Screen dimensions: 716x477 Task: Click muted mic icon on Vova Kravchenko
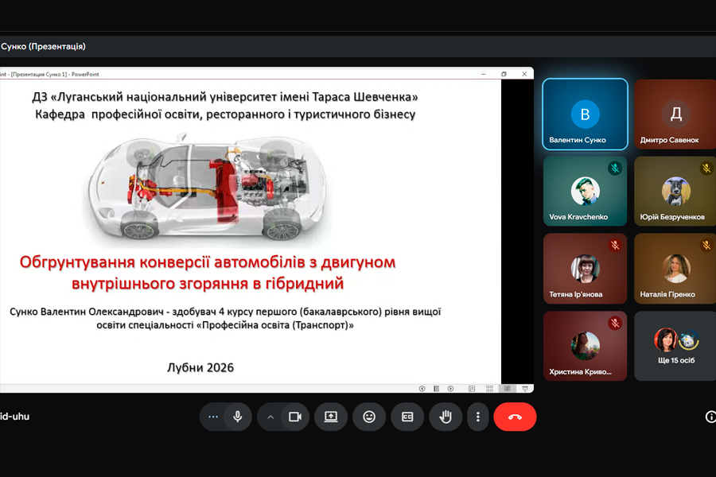[615, 169]
